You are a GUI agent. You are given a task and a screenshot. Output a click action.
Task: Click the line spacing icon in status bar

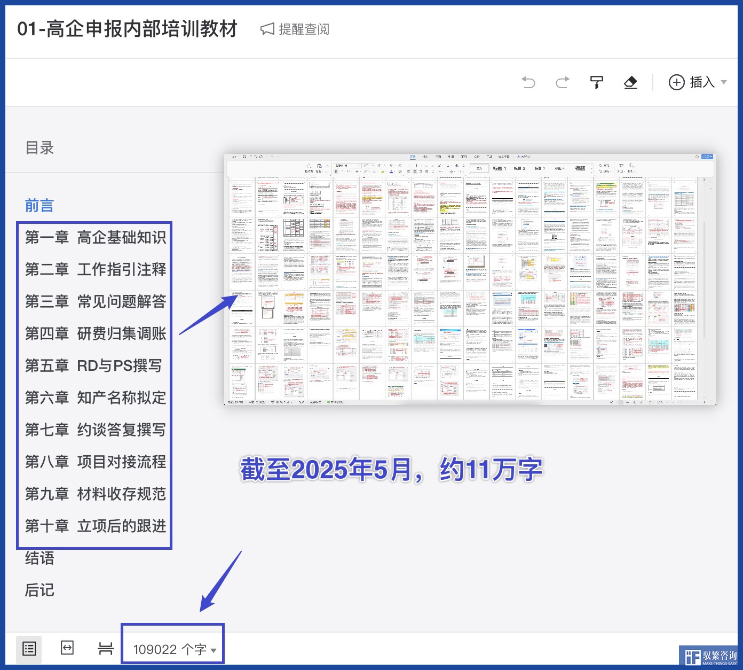click(106, 649)
